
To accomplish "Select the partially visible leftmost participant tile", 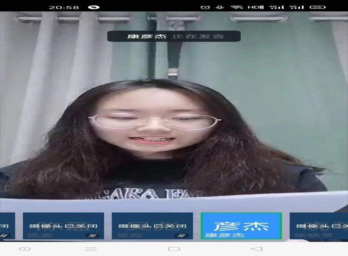I will (x=7, y=226).
